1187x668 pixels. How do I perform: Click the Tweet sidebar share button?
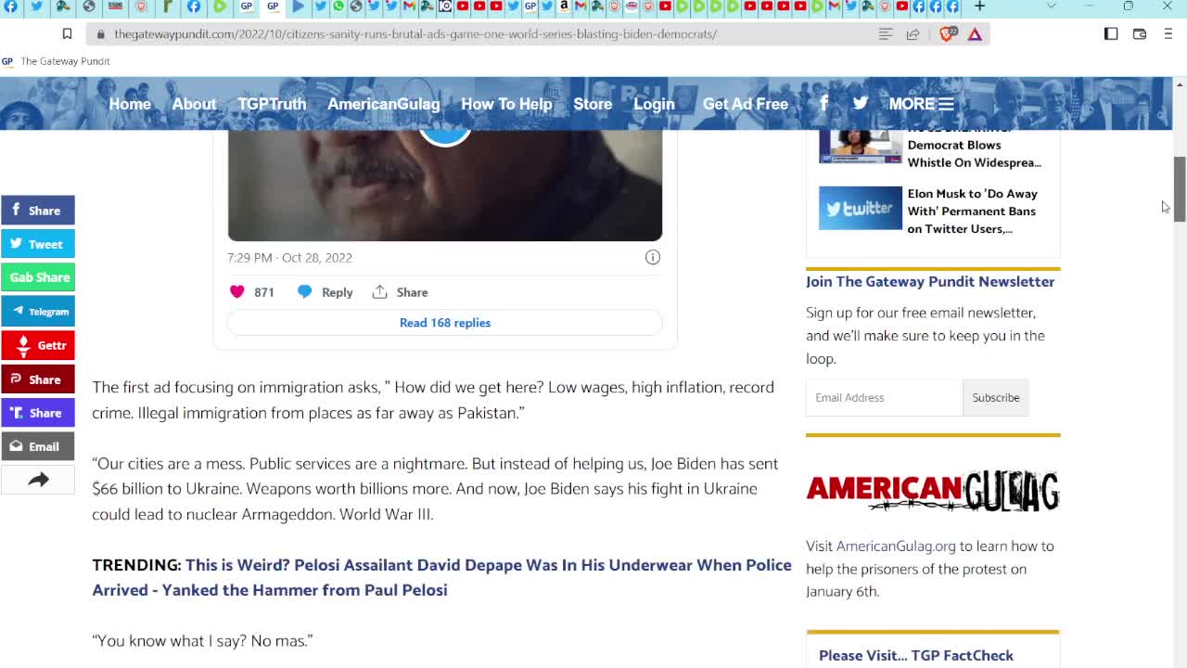coord(38,244)
